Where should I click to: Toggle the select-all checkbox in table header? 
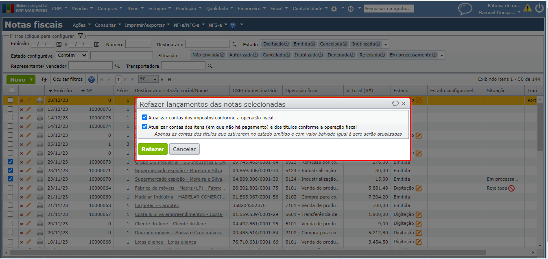point(11,91)
